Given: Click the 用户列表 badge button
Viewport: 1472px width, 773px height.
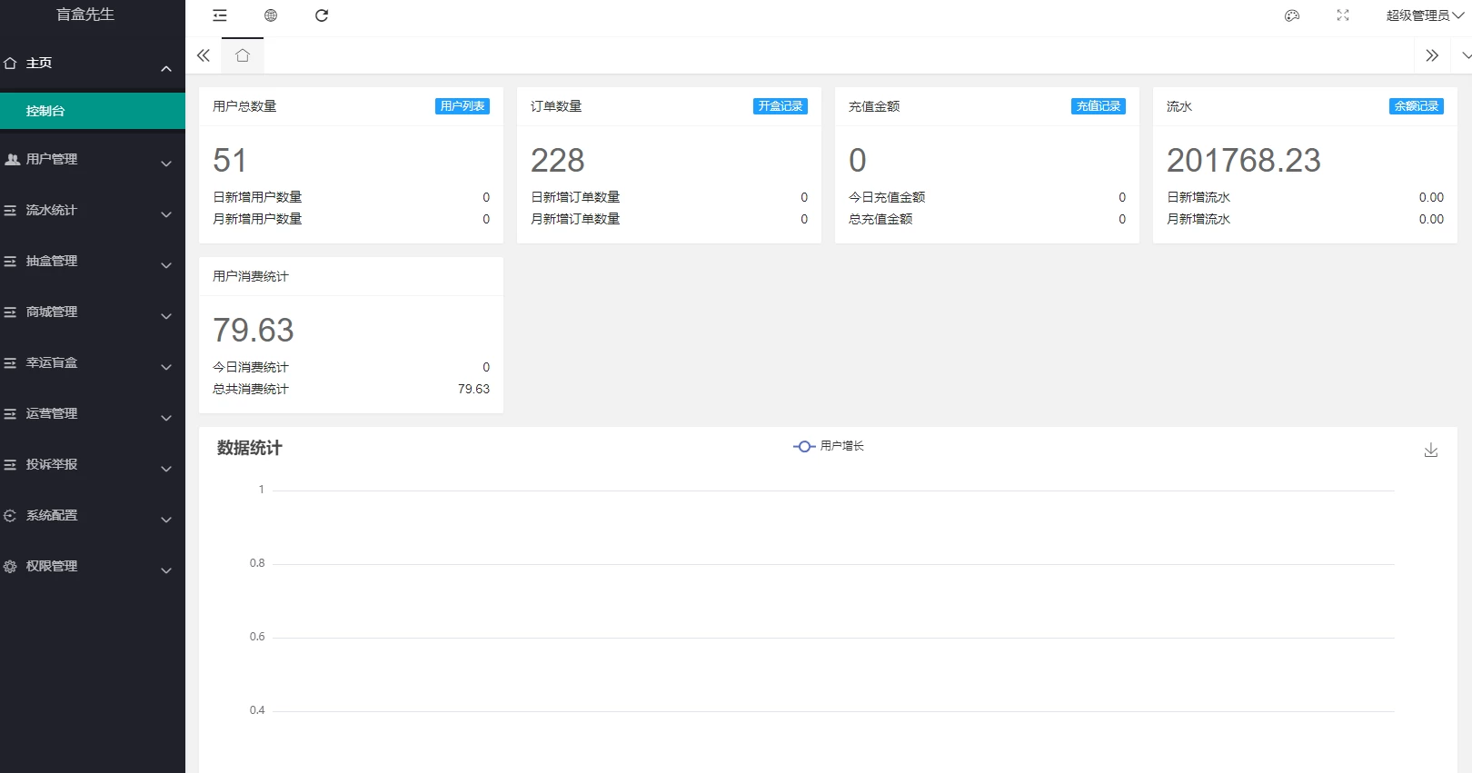Looking at the screenshot, I should pyautogui.click(x=462, y=106).
